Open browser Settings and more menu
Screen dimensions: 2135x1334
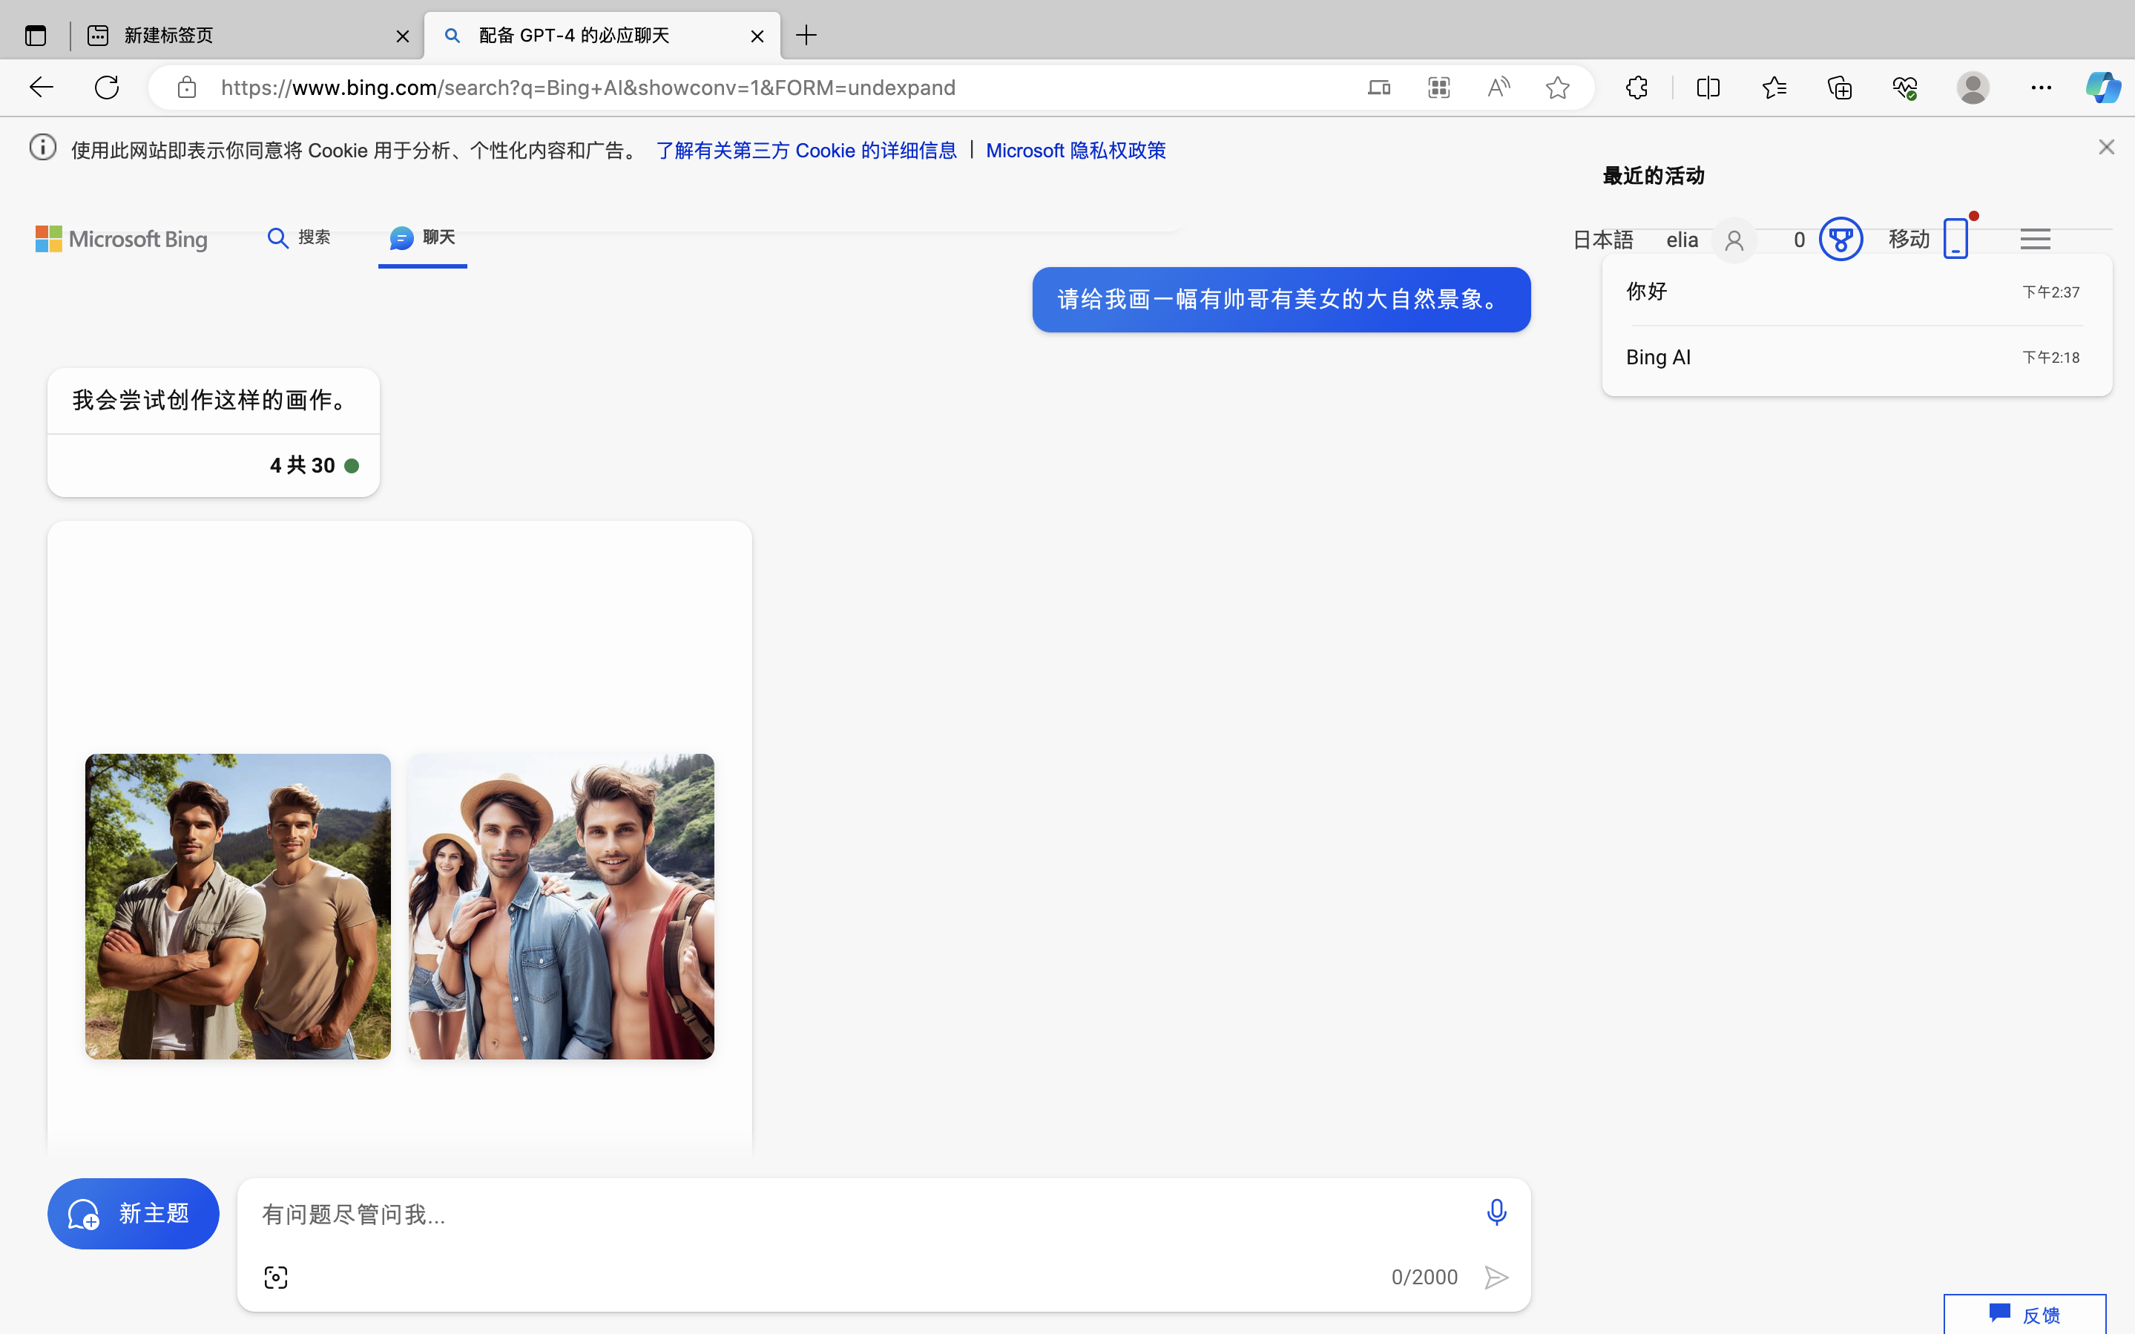[x=2041, y=88]
